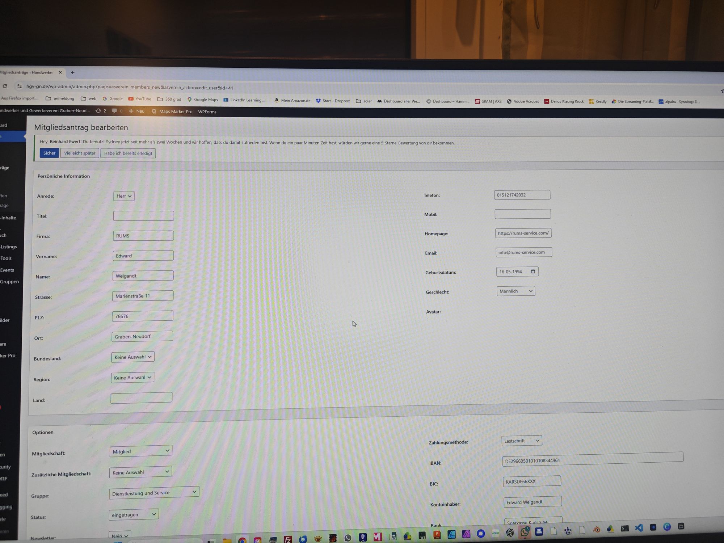Image resolution: width=724 pixels, height=543 pixels.
Task: Click the Vorname field containing Edward
Action: point(143,256)
